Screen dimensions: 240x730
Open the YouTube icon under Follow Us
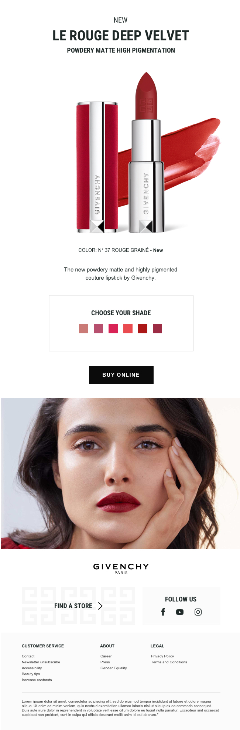[180, 612]
